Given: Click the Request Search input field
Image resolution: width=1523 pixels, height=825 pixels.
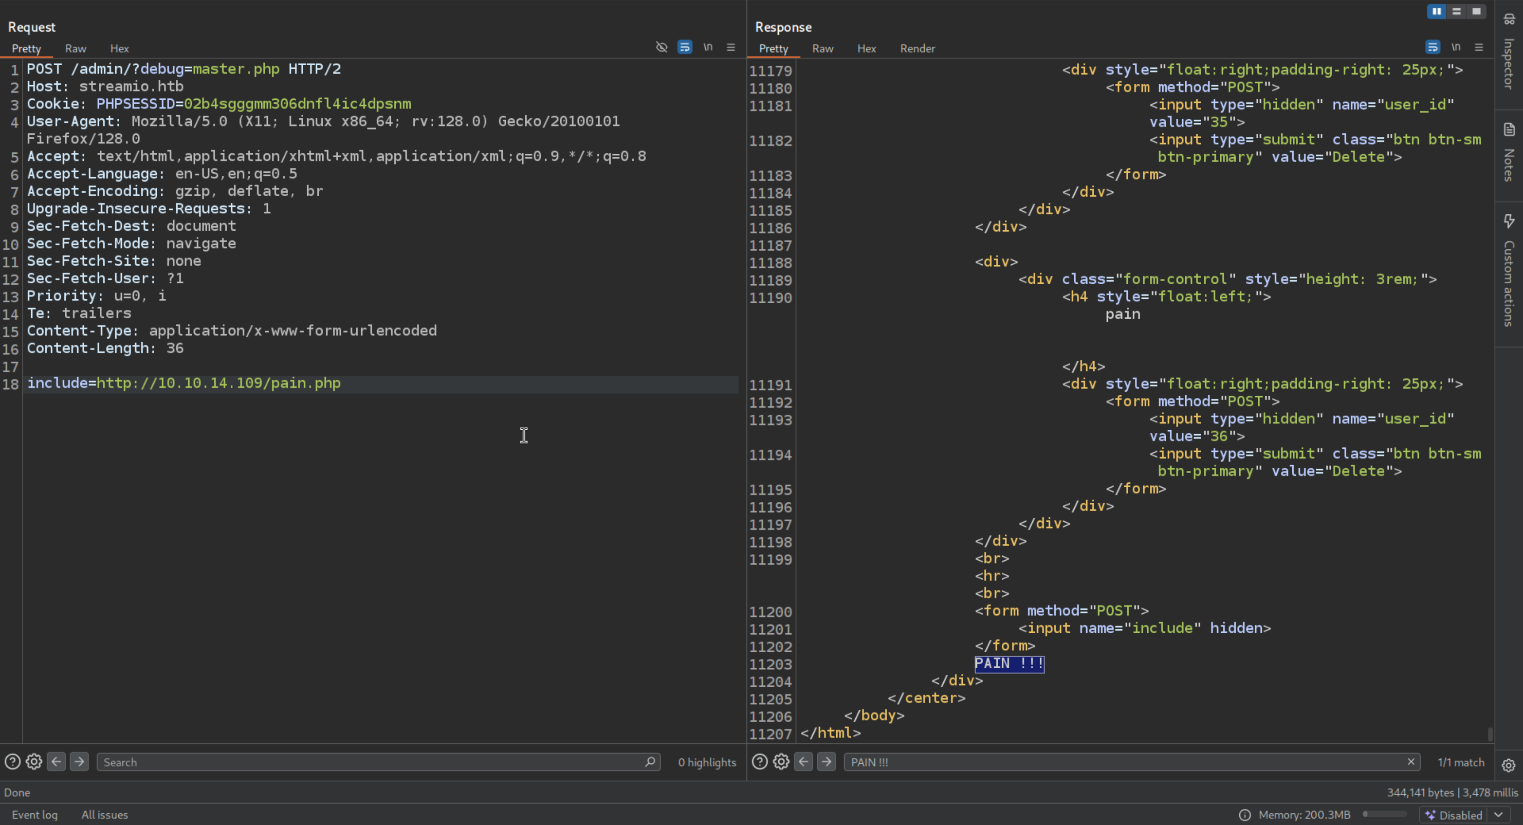Looking at the screenshot, I should (373, 762).
